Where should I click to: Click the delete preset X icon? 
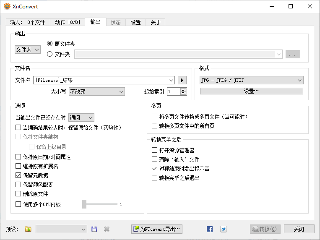[x=107, y=229]
